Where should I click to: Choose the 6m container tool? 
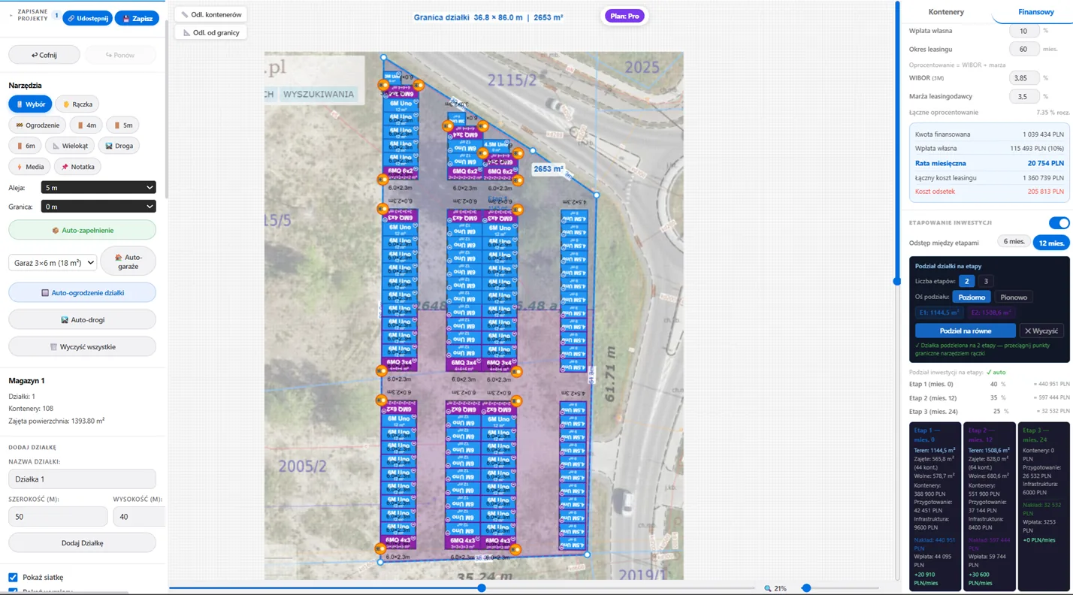click(x=25, y=146)
